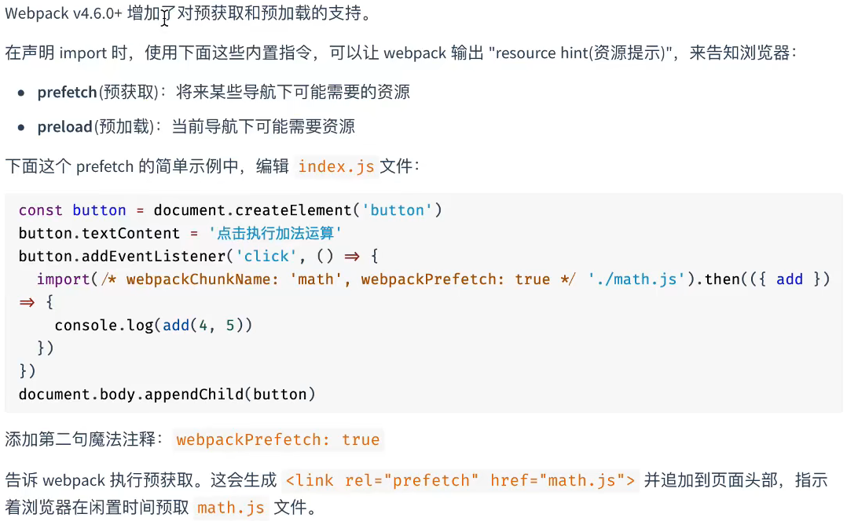Click 'console.log' in the code block
The height and width of the screenshot is (521, 847).
click(x=104, y=325)
